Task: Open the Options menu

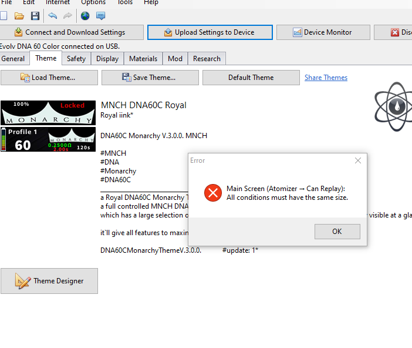Action: point(93,2)
